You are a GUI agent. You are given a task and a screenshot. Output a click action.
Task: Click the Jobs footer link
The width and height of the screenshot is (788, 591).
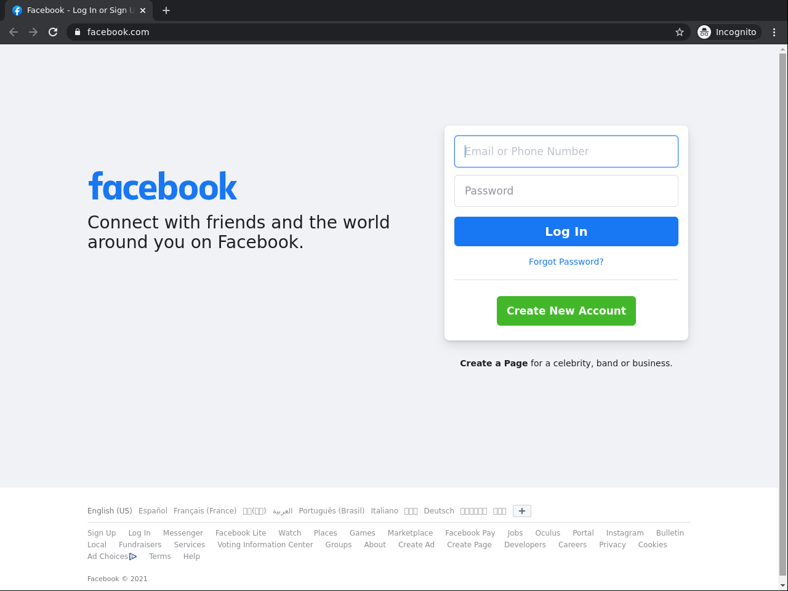(x=515, y=533)
